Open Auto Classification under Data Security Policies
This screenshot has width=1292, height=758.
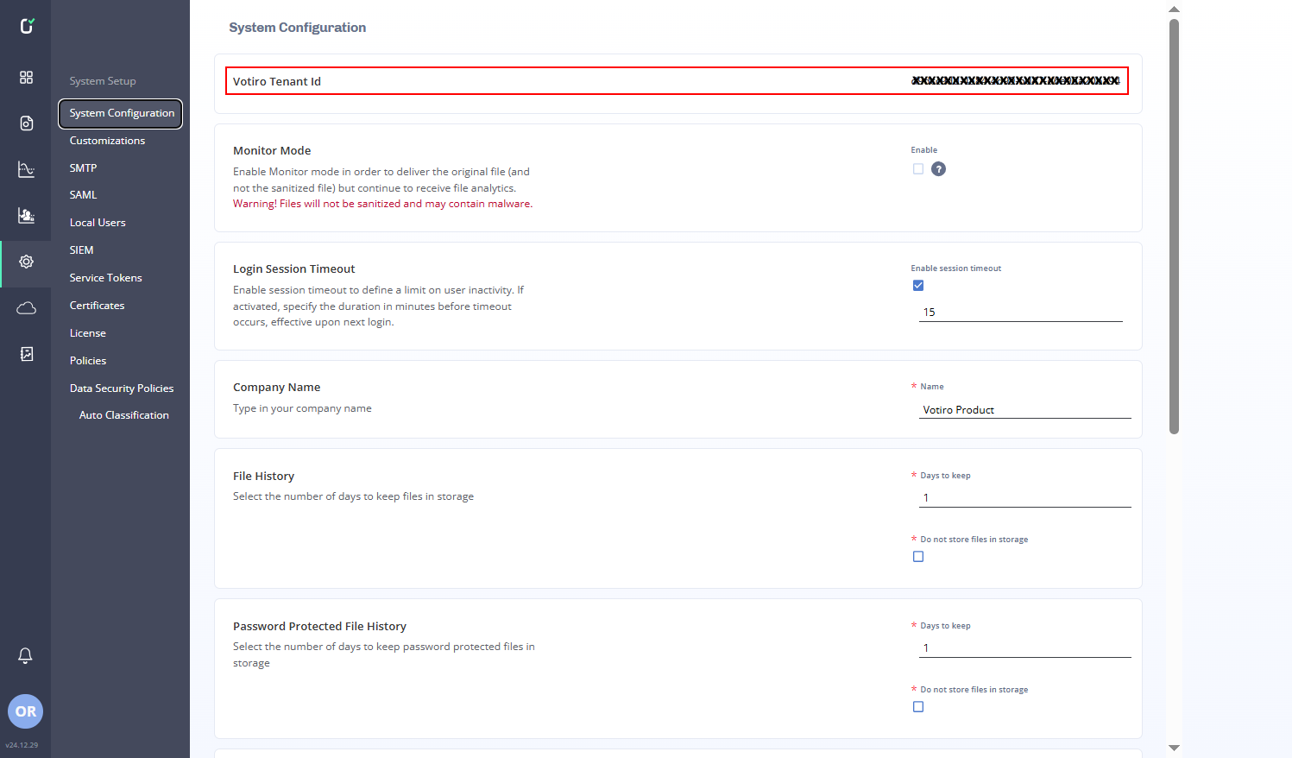[x=123, y=415]
